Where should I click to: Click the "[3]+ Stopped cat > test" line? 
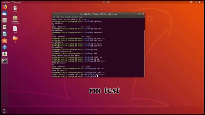[71, 67]
